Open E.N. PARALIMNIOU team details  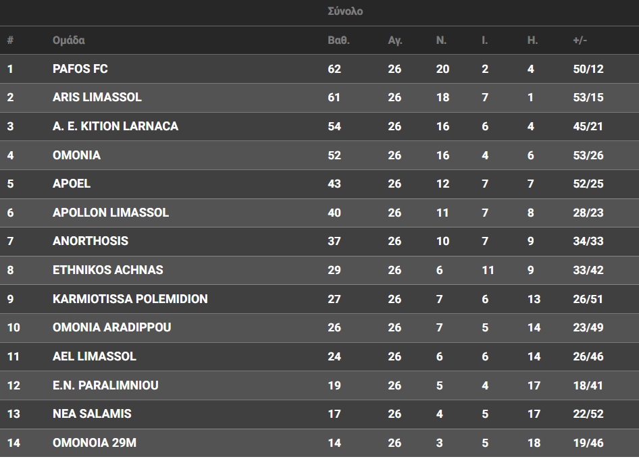click(105, 385)
